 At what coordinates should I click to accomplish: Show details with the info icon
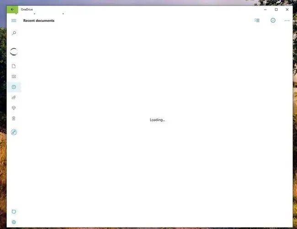[273, 21]
